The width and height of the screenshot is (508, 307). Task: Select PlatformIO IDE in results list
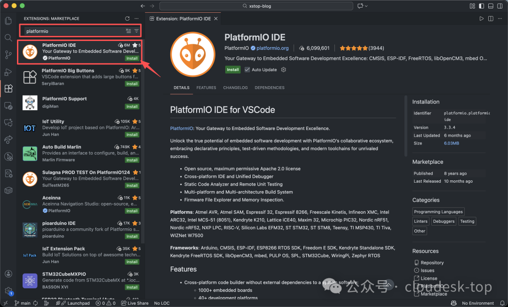(79, 51)
